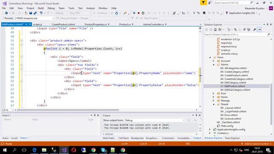Open editor zoom percentage dropdown
This screenshot has height=154, width=274.
(x=12, y=110)
